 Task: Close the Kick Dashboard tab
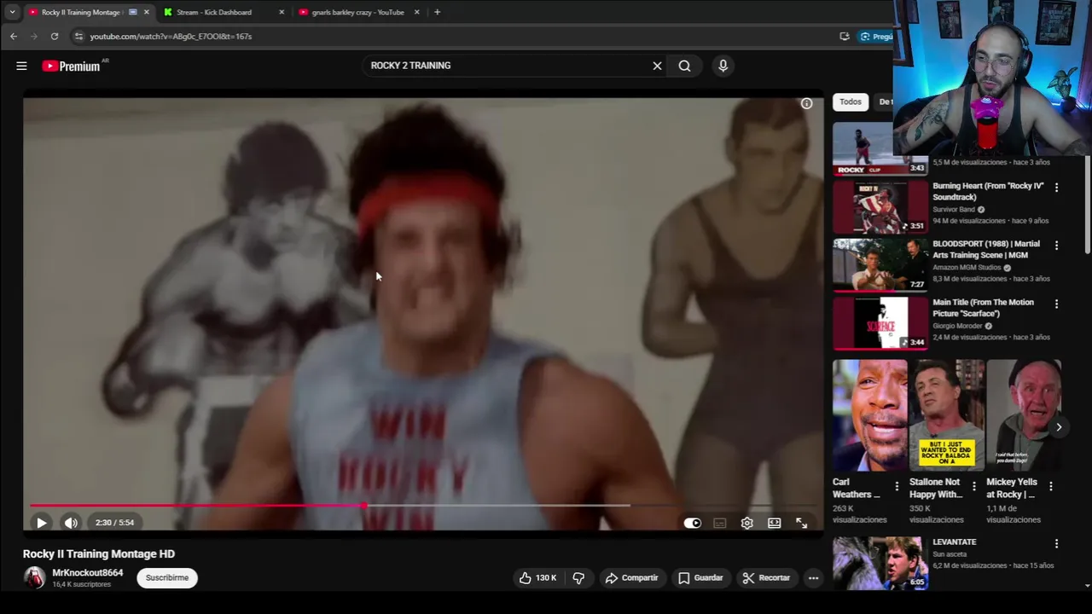(282, 12)
